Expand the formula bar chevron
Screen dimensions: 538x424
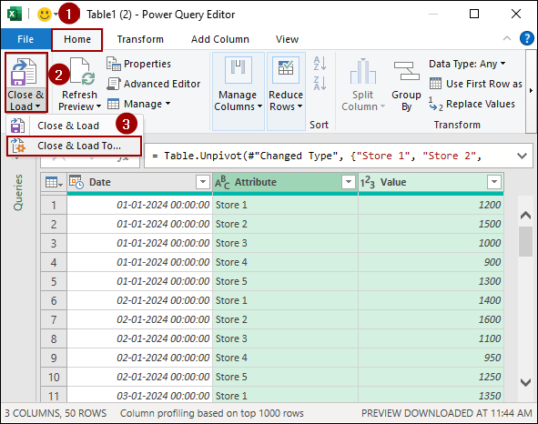pyautogui.click(x=522, y=156)
